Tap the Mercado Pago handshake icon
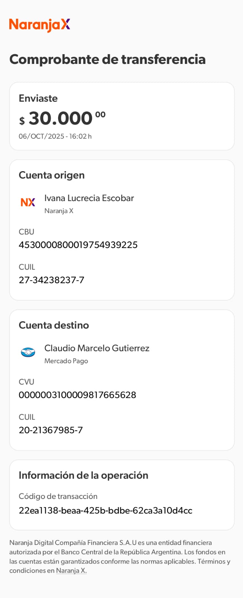The height and width of the screenshot is (598, 243). tap(28, 352)
